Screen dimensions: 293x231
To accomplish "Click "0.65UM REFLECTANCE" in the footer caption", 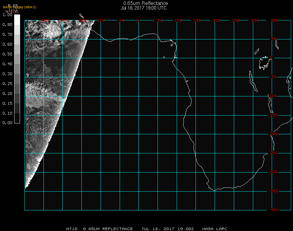I will [x=108, y=229].
